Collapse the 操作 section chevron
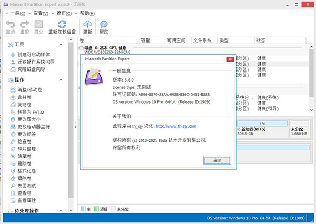Screen dimensions: 316x224 pos(61,80)
